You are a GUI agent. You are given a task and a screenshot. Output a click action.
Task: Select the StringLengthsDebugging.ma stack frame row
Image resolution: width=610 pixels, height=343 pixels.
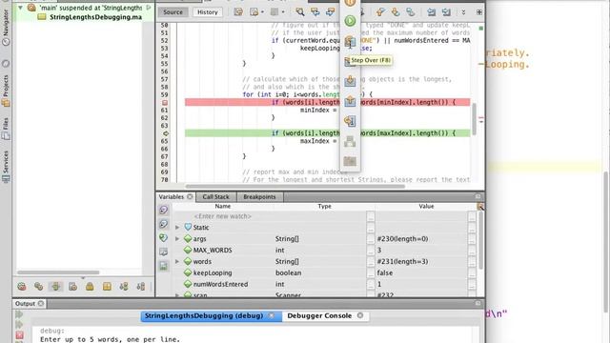[90, 17]
